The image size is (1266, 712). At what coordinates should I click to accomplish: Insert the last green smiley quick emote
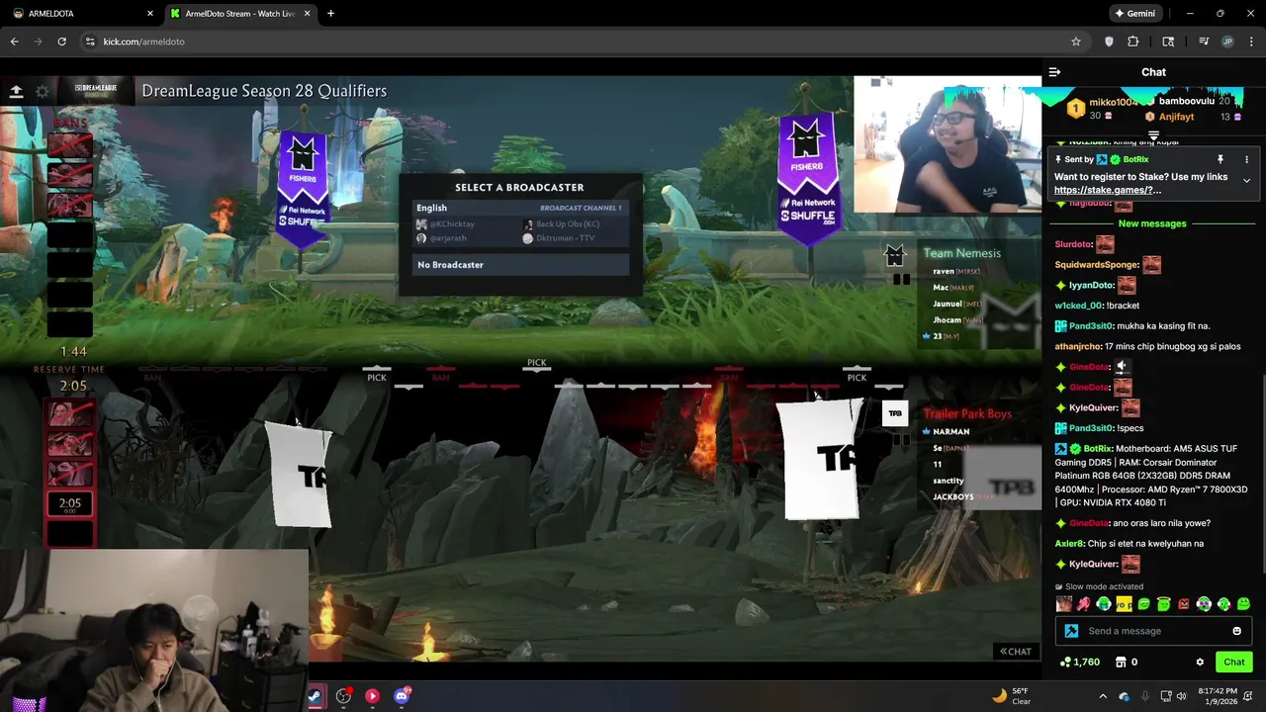1243,604
